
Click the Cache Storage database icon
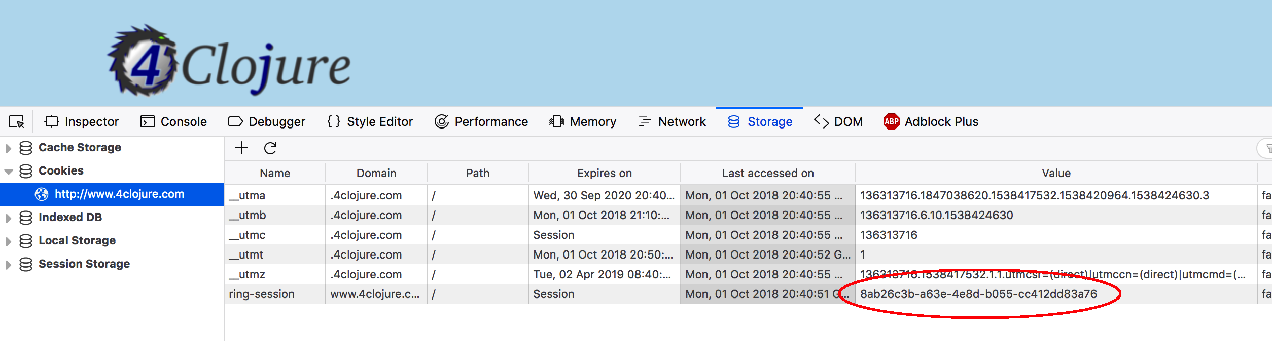pyautogui.click(x=26, y=148)
